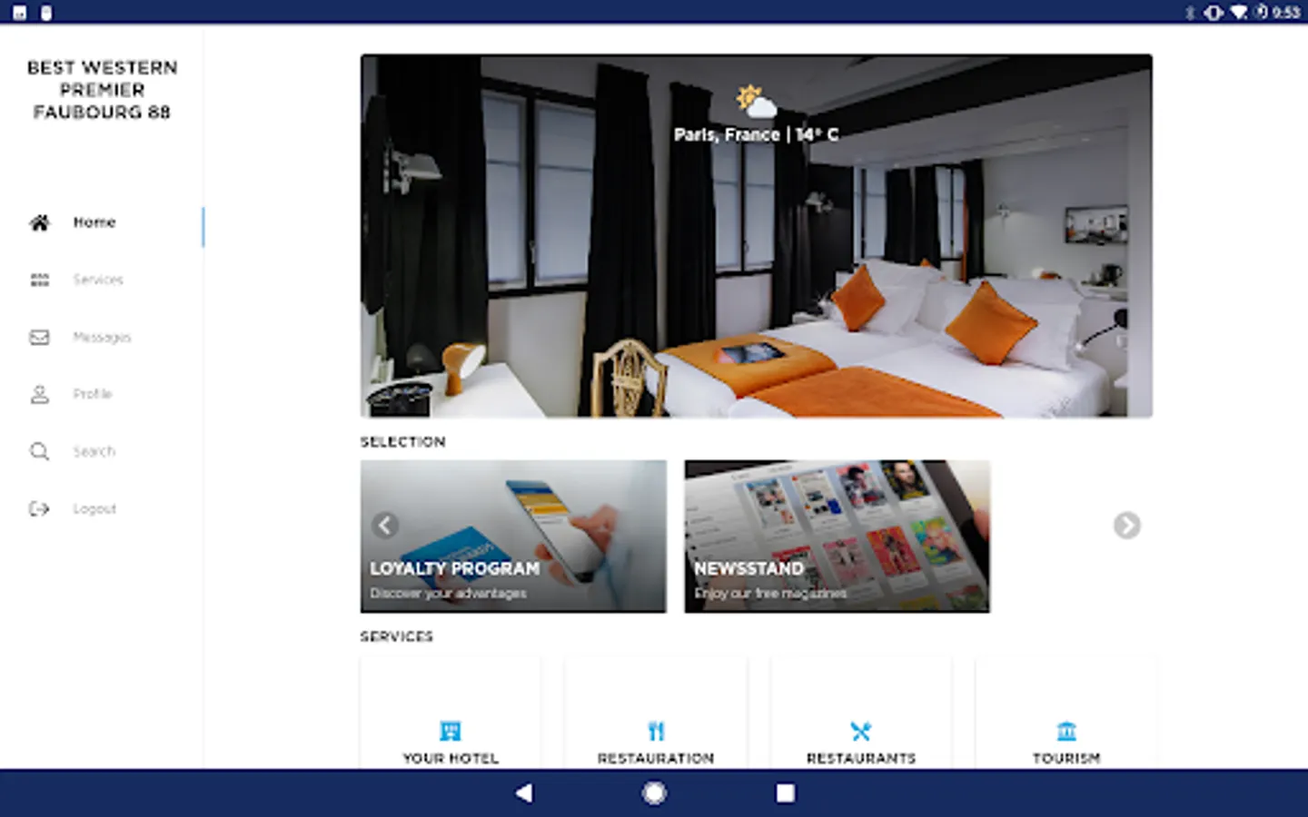
Task: Tap the Tourism museum icon
Action: click(x=1066, y=731)
